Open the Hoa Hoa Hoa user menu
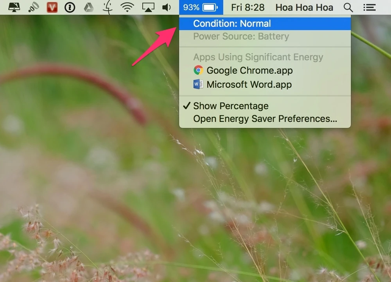 [304, 7]
